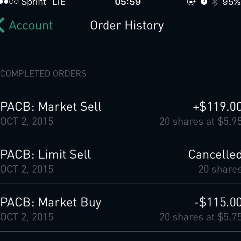
Task: Select the 20 shares at $5.75 detail
Action: pos(200,217)
